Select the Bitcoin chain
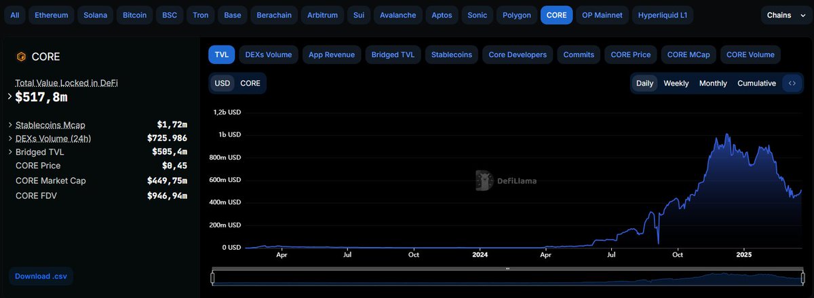 pos(135,15)
